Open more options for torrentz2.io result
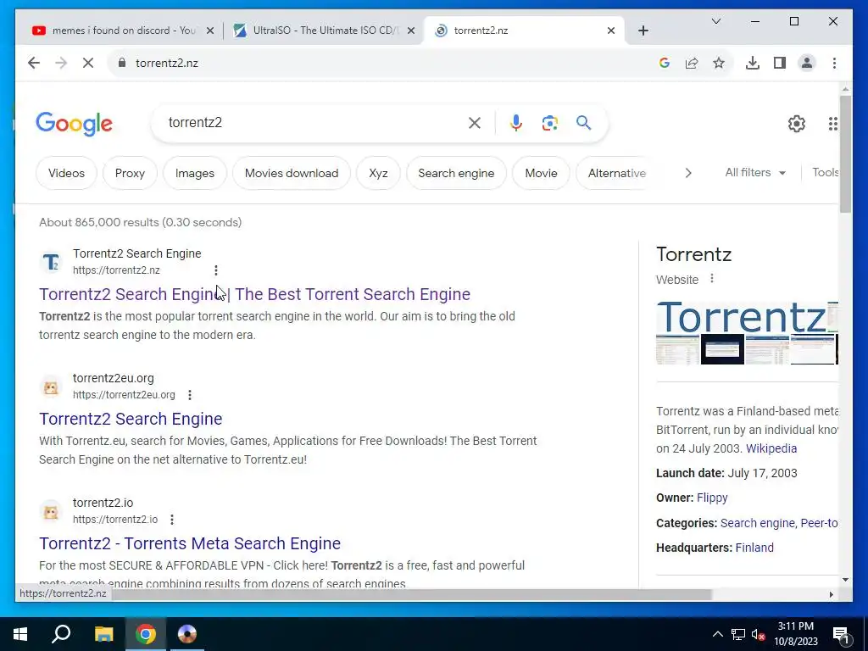Viewport: 868px width, 651px height. (172, 520)
